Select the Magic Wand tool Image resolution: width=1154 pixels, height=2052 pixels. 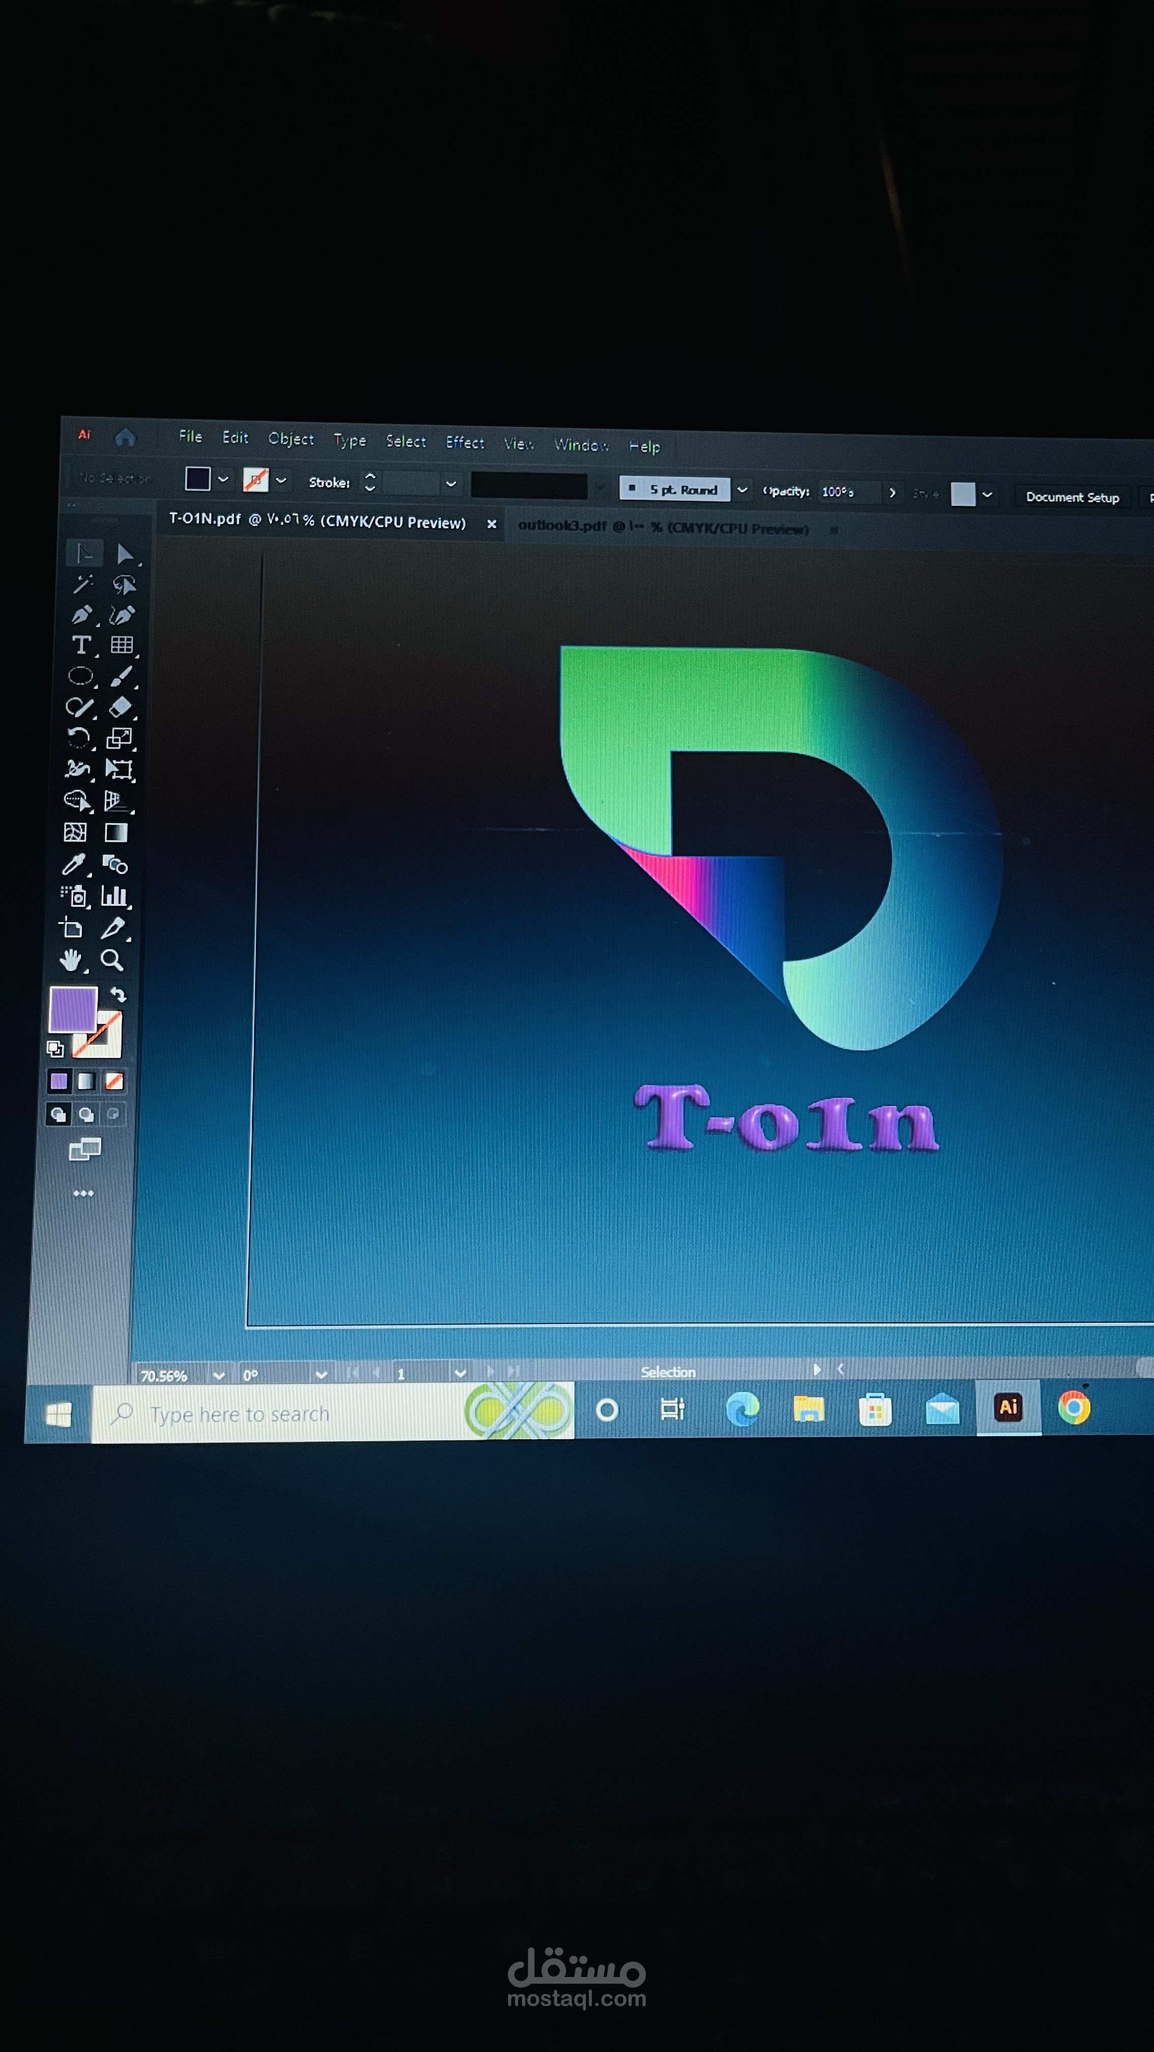point(82,585)
